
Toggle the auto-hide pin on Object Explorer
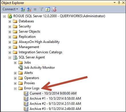[x=119, y=3]
